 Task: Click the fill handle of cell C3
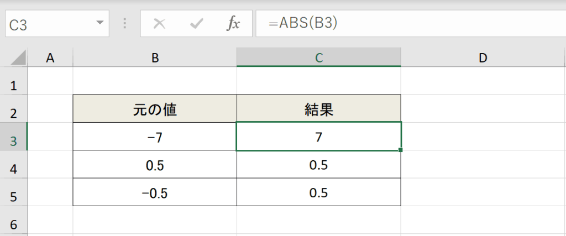tap(401, 150)
